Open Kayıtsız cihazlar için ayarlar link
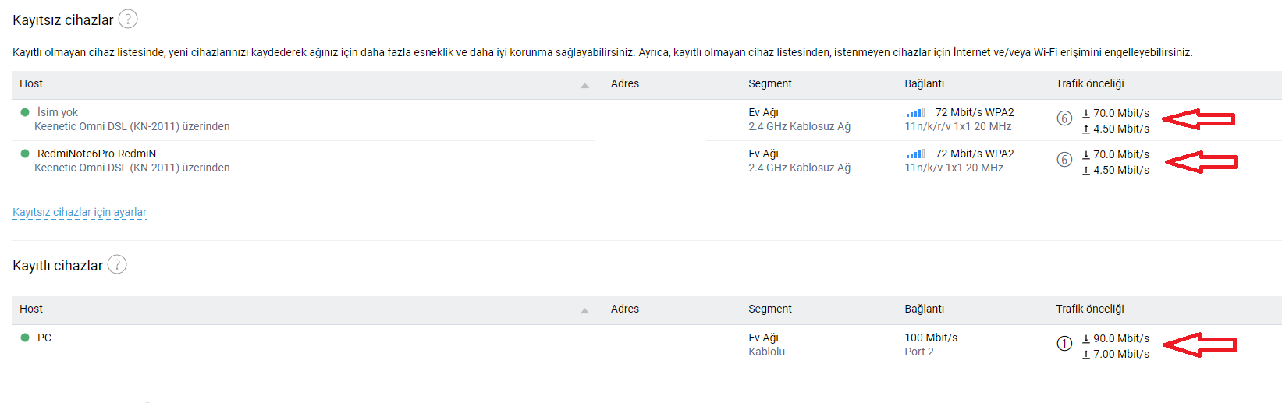Viewport: 1282px width, 403px height. tap(80, 212)
